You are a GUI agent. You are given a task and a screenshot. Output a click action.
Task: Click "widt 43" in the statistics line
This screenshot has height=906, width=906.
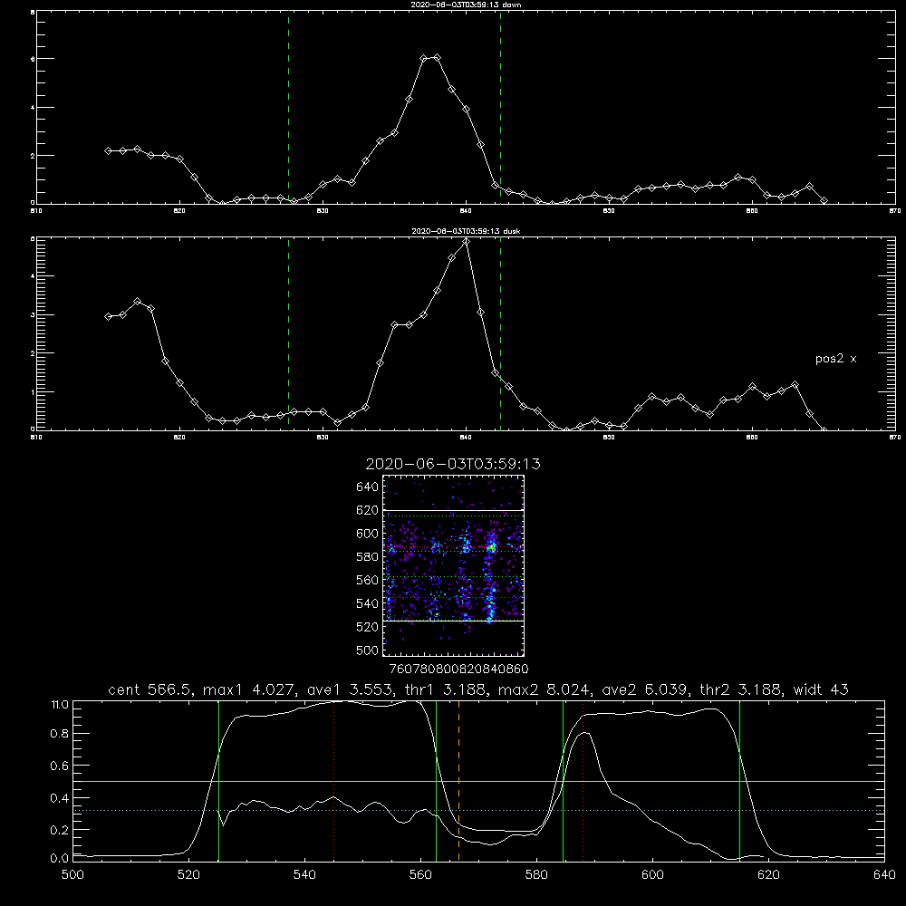click(x=821, y=689)
